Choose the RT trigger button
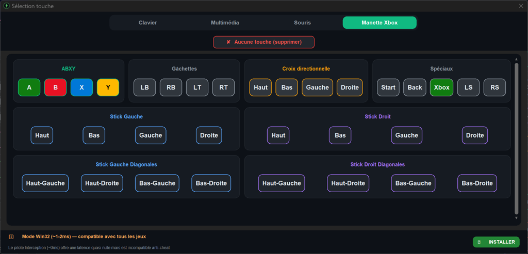The height and width of the screenshot is (254, 528). click(224, 88)
